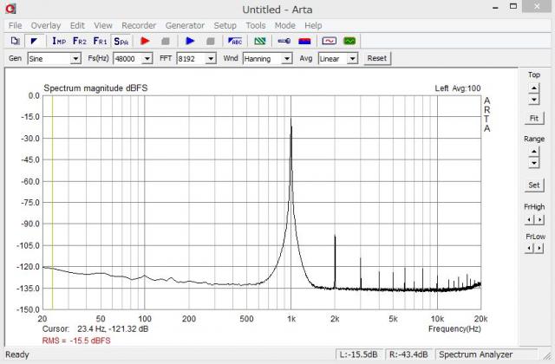
Task: Start the generator with blue play button
Action: [190, 41]
